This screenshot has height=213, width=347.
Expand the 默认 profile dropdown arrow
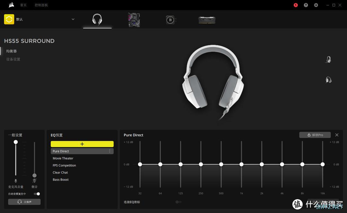tap(73, 19)
